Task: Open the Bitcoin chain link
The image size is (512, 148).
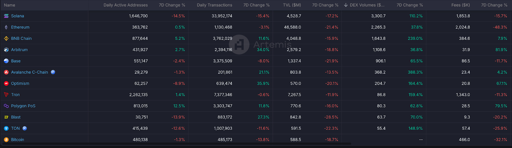Action: click(x=18, y=140)
